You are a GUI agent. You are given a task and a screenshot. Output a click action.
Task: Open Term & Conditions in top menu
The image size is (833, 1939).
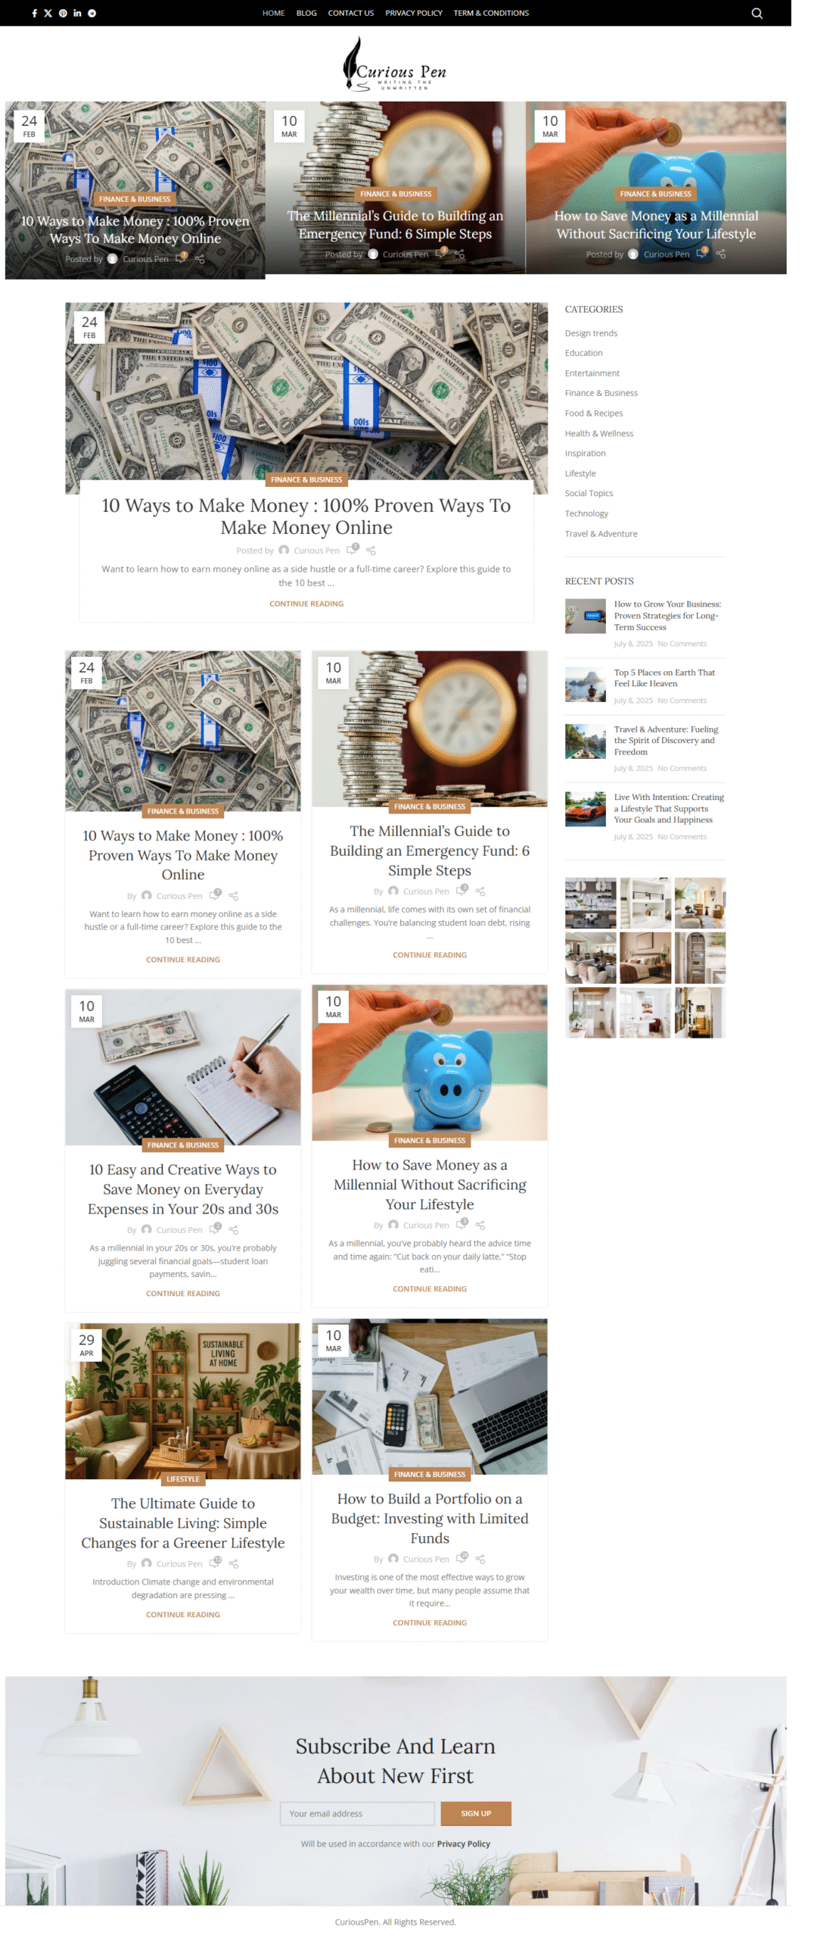coord(491,13)
